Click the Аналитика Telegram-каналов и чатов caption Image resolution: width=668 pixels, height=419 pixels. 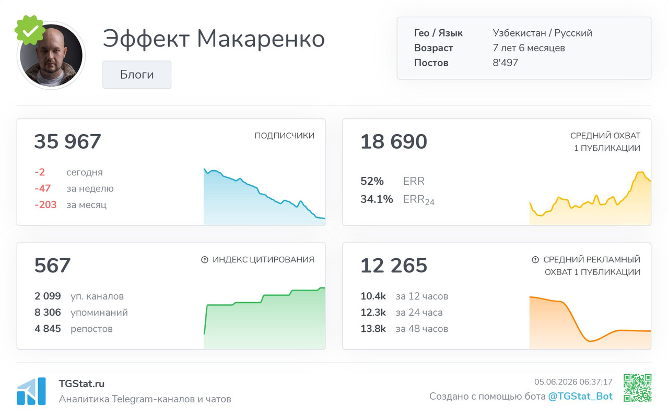coord(145,399)
